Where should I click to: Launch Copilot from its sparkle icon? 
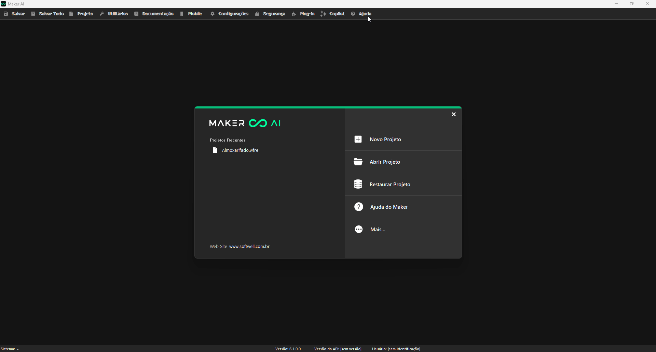click(324, 14)
